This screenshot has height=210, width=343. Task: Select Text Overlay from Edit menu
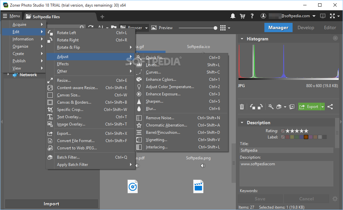click(x=90, y=117)
